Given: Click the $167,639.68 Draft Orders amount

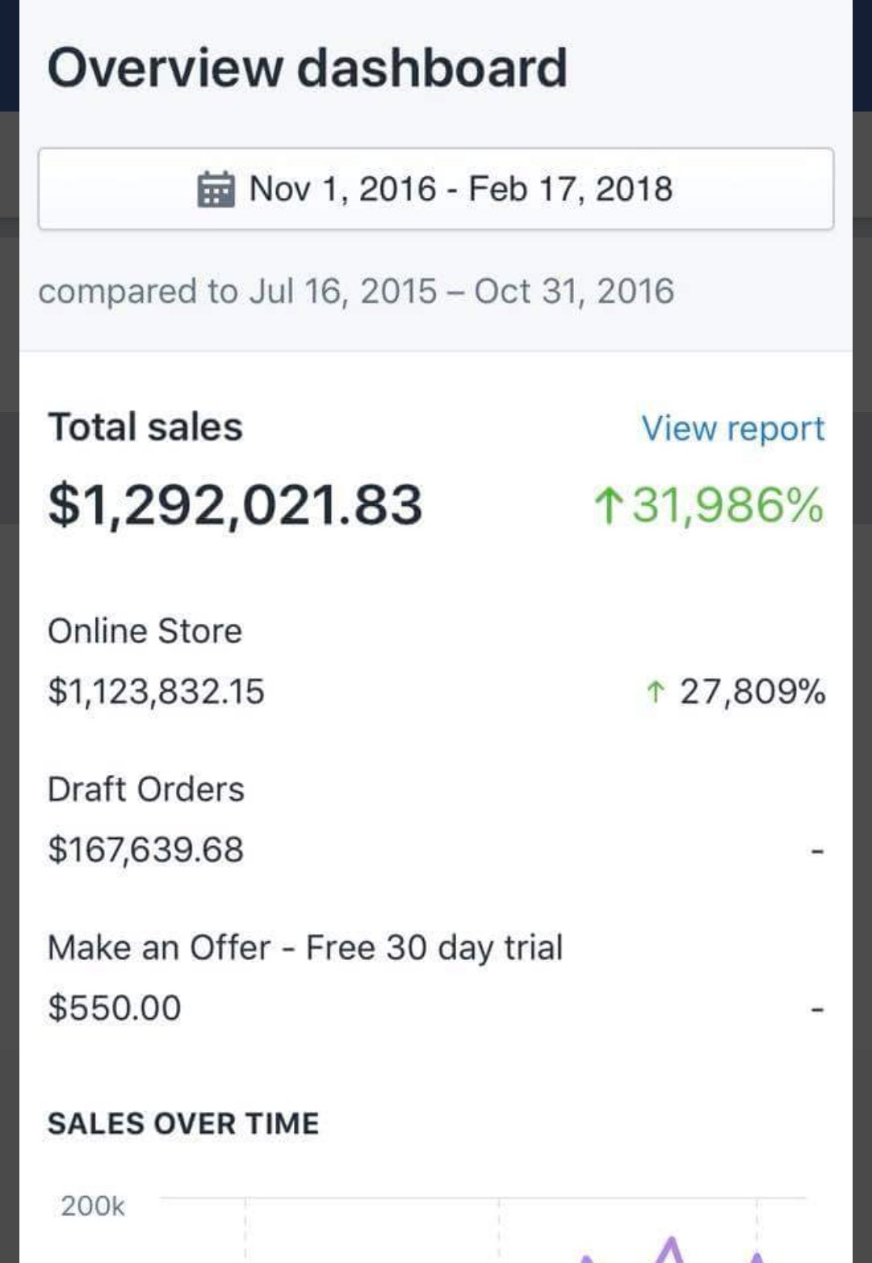Looking at the screenshot, I should coord(145,850).
